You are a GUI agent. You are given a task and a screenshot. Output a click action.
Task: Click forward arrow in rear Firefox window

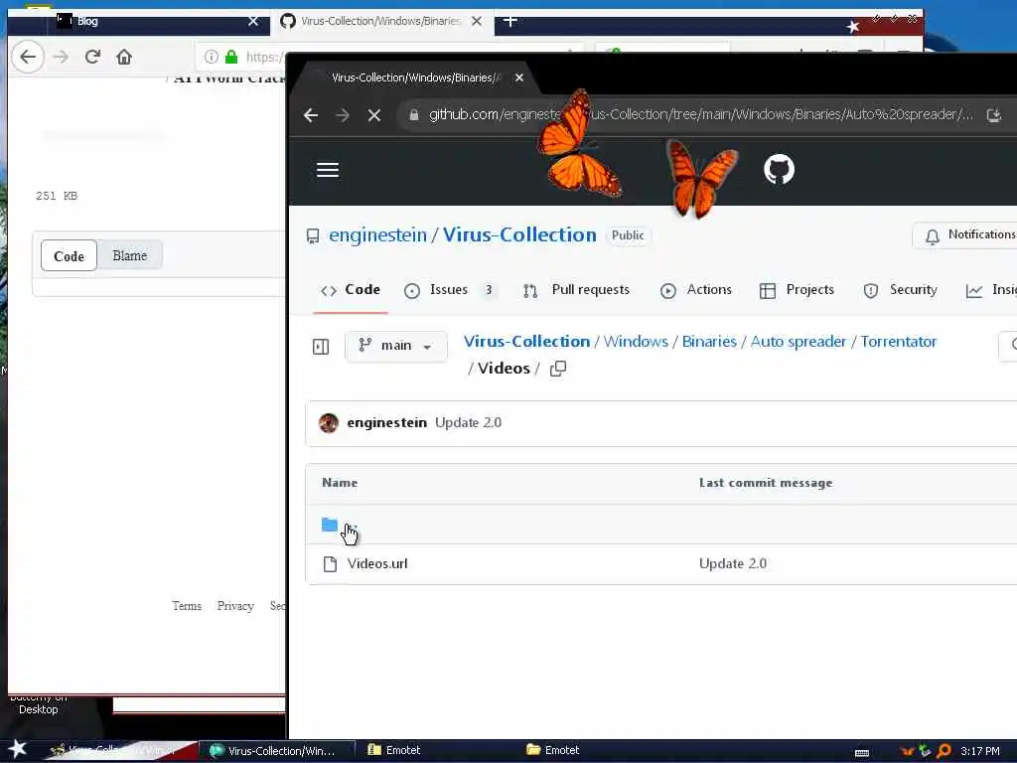[x=61, y=57]
